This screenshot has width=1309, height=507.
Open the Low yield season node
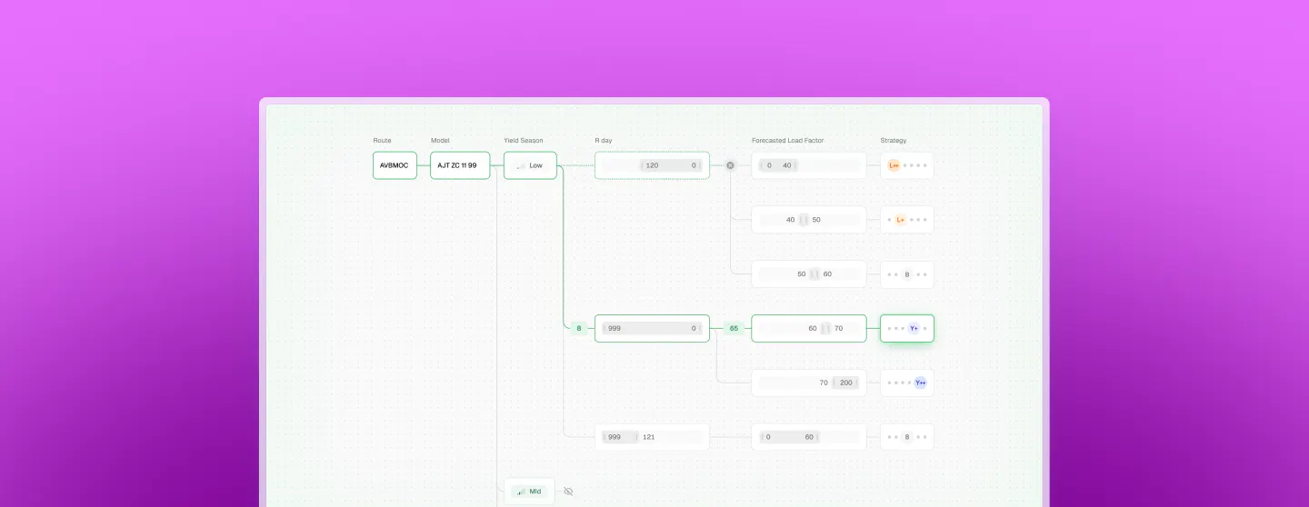(x=530, y=165)
